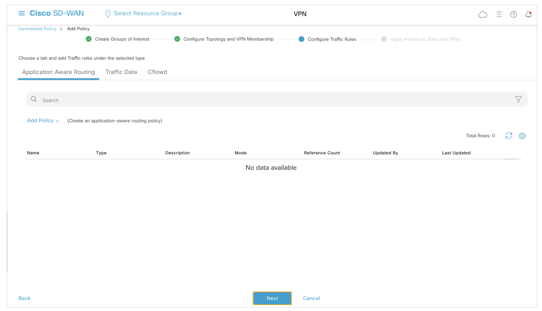Expand the Select Resource Group dropdown
Viewport: 542px width, 311px height.
point(147,13)
